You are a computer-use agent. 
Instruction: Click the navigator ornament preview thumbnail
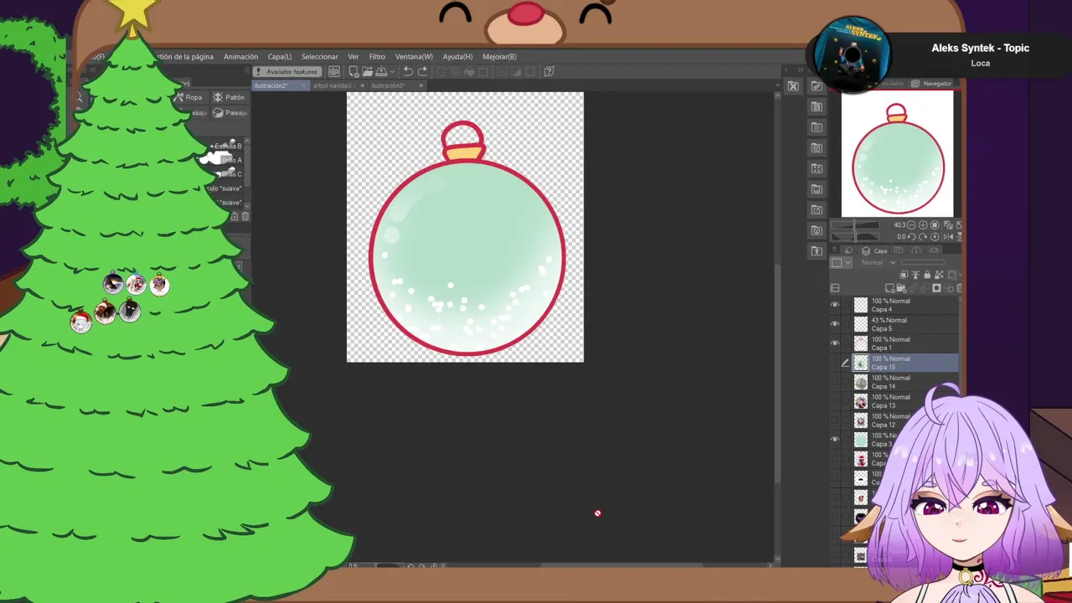pos(897,153)
